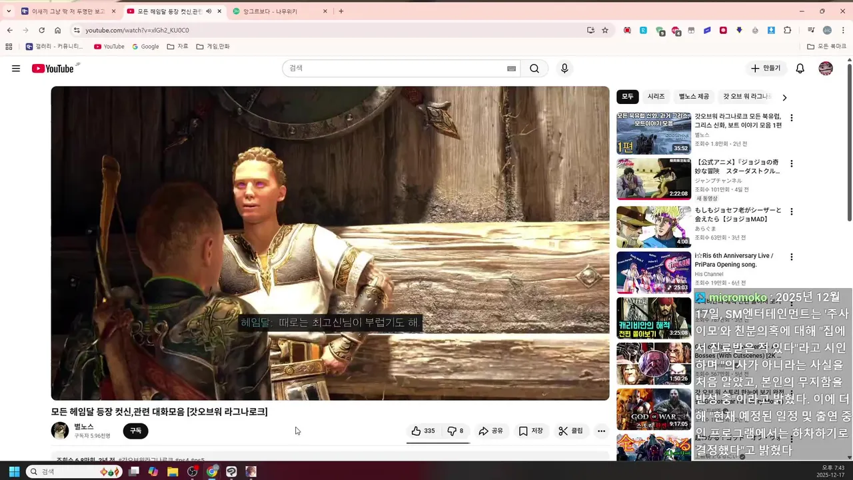Image resolution: width=853 pixels, height=480 pixels.
Task: Create a clip with 클립 scissors
Action: [571, 431]
